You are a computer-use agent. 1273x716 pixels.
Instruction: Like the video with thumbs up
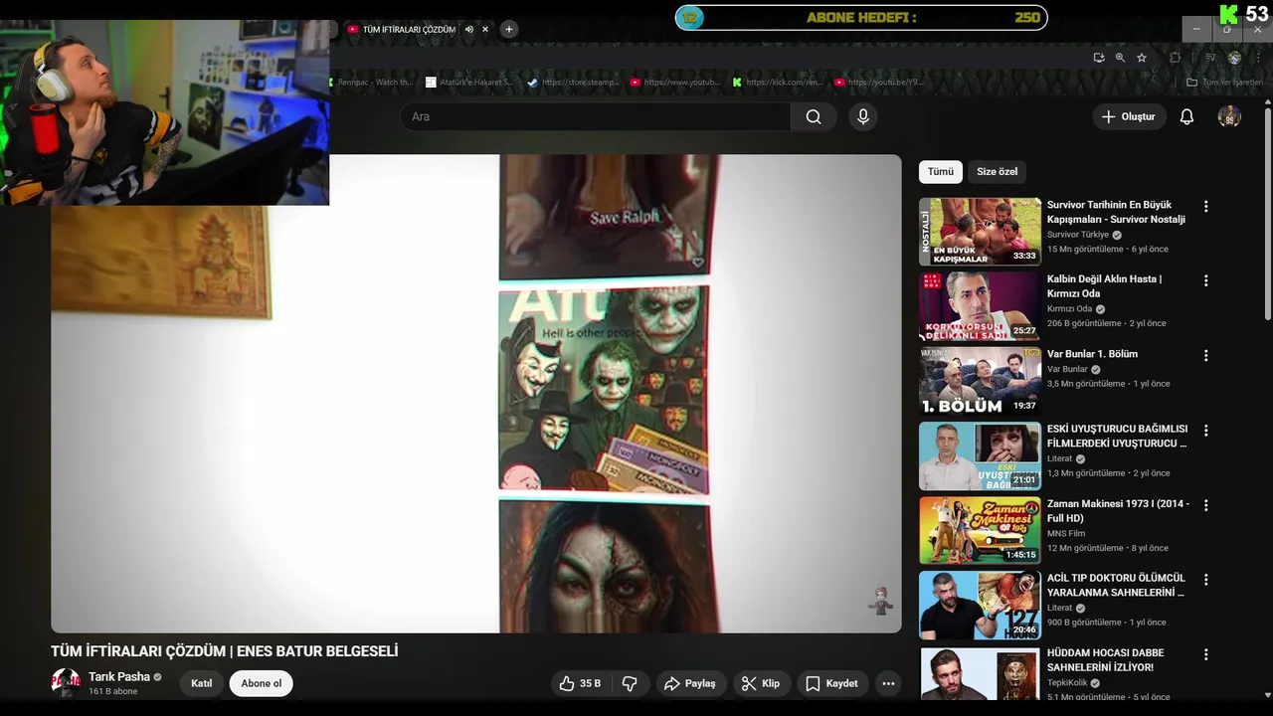click(x=579, y=683)
